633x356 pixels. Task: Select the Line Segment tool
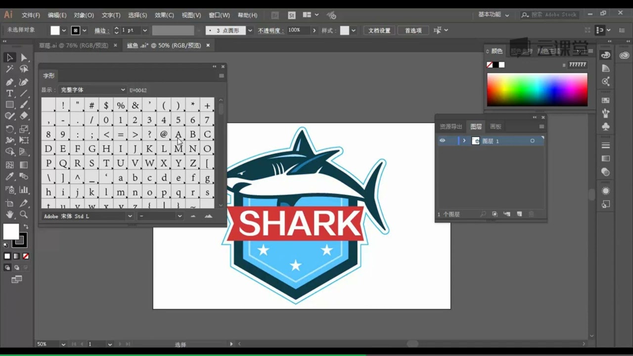click(24, 93)
